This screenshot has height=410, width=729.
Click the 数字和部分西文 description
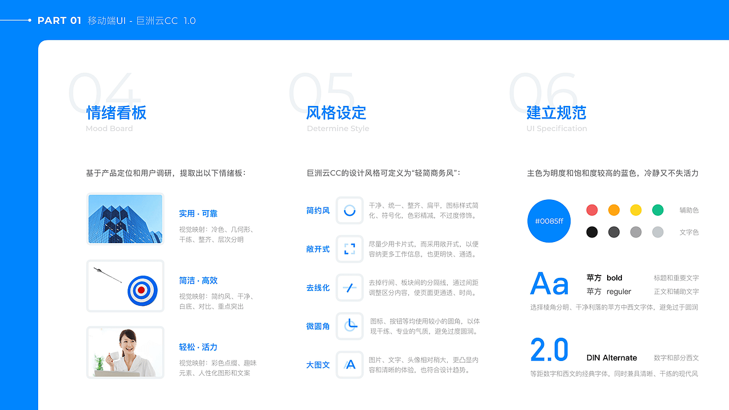click(x=676, y=358)
